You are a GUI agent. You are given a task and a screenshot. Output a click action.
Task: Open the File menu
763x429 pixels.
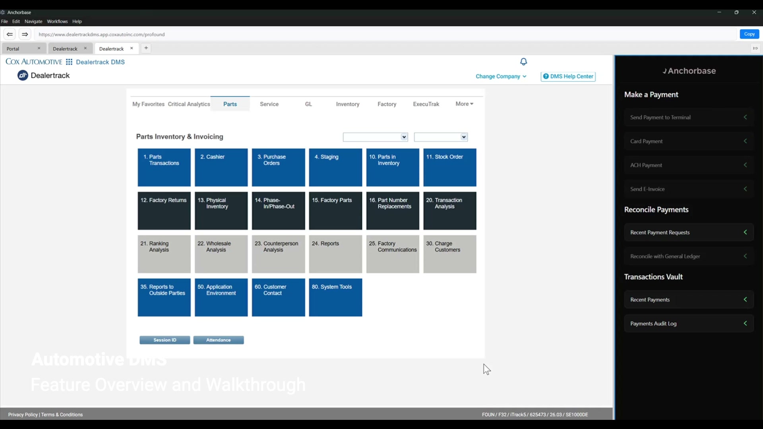[x=5, y=21]
